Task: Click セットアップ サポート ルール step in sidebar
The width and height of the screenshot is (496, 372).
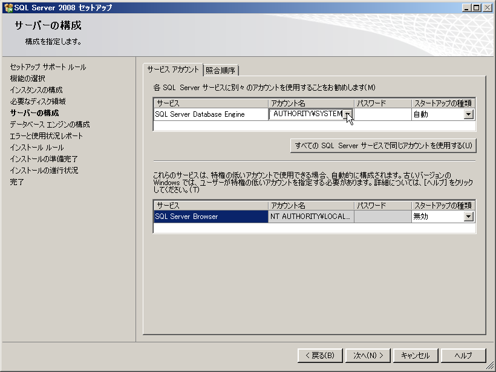Action: click(x=48, y=67)
